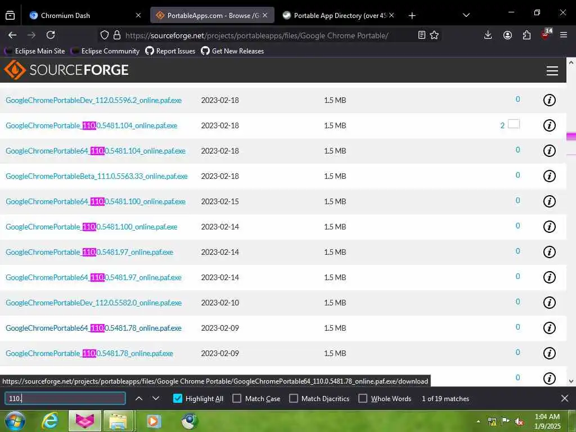The width and height of the screenshot is (576, 432).
Task: Open Report Issues bookmark
Action: (170, 51)
